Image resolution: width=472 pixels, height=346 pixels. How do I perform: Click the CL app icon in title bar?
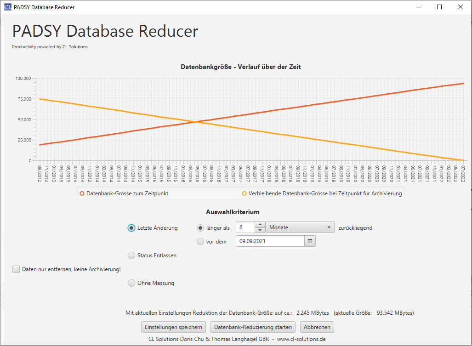[7, 7]
